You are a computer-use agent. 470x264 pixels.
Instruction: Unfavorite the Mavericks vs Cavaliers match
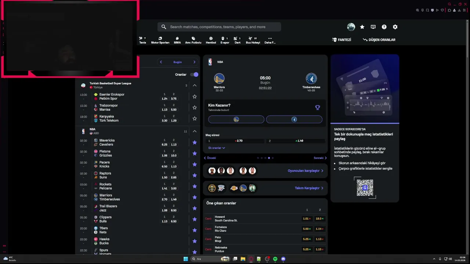(195, 142)
